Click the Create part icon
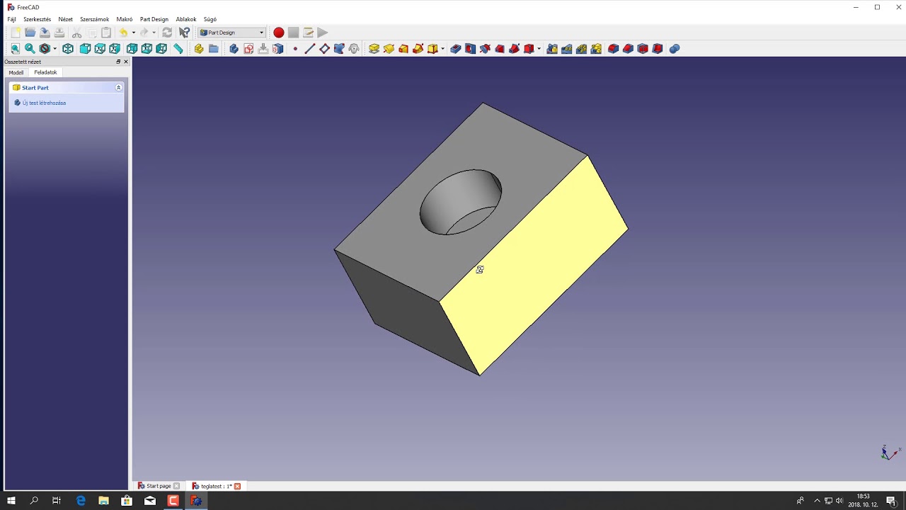 pos(199,49)
